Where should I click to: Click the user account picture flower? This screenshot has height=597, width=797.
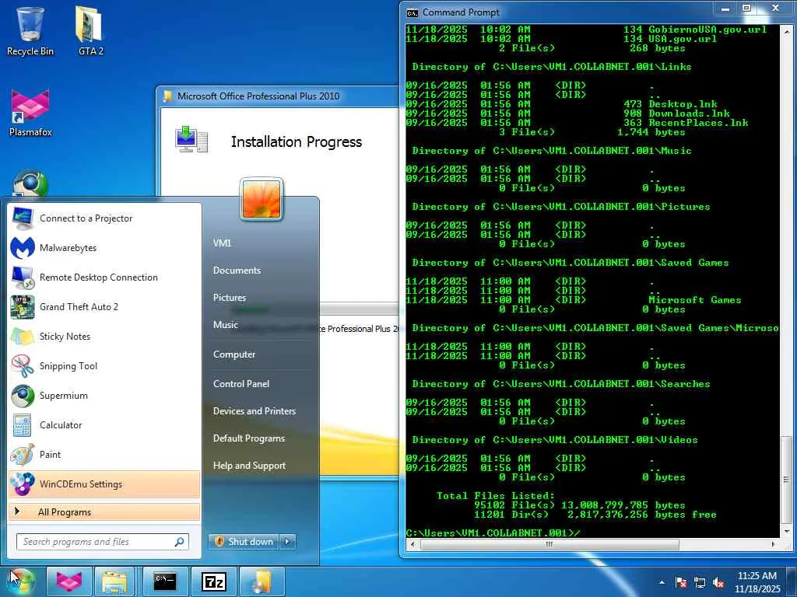click(262, 199)
